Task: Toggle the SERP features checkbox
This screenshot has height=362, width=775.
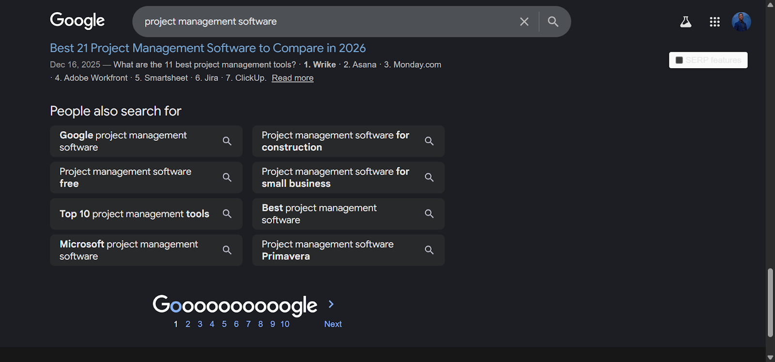Action: (679, 60)
